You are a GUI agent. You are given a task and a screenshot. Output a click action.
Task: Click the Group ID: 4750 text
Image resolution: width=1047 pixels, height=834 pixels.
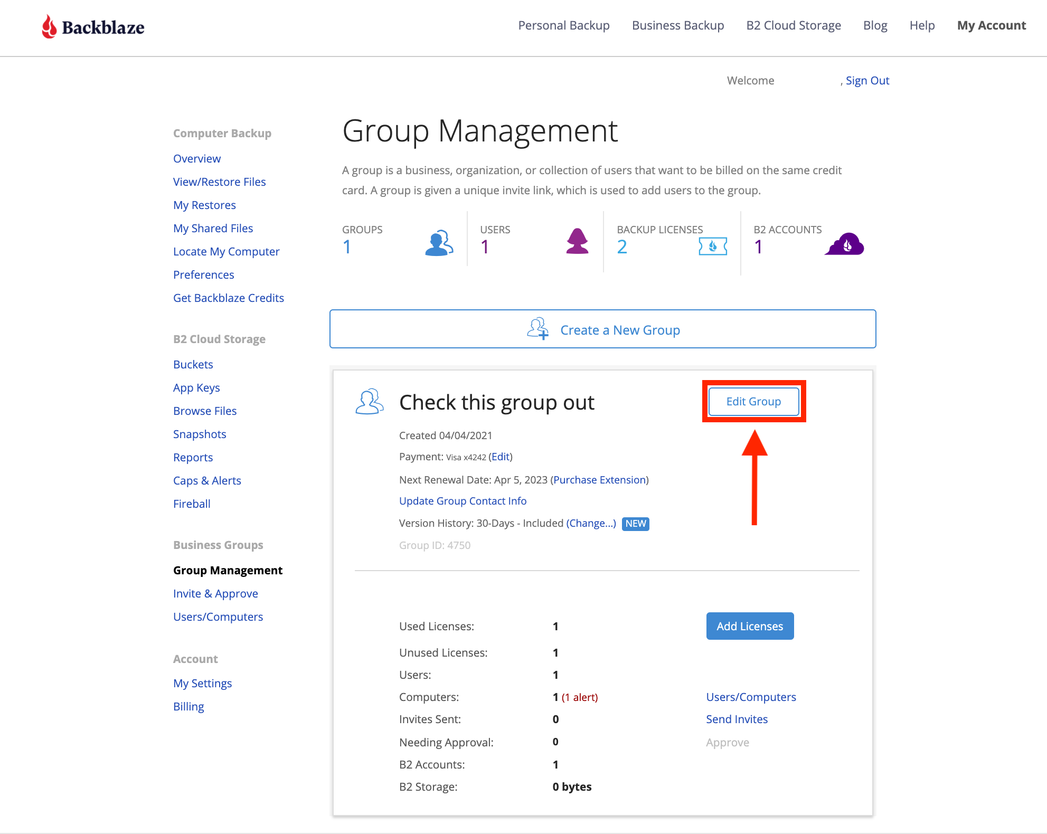tap(435, 545)
